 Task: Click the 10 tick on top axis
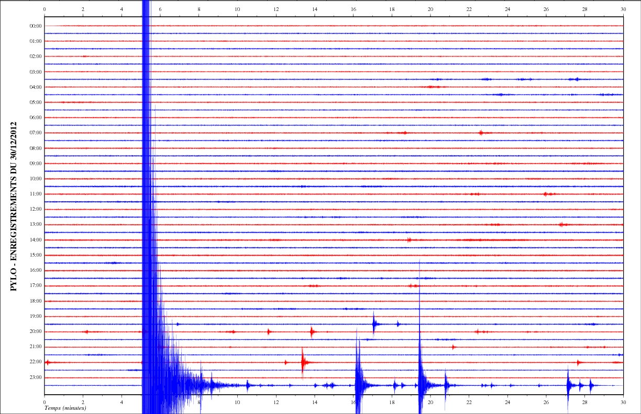237,9
